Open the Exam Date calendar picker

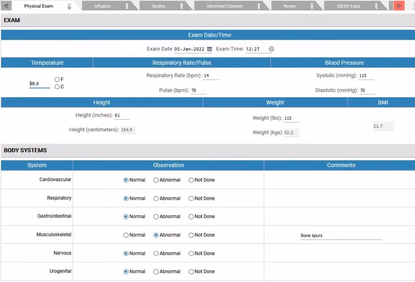[x=210, y=49]
